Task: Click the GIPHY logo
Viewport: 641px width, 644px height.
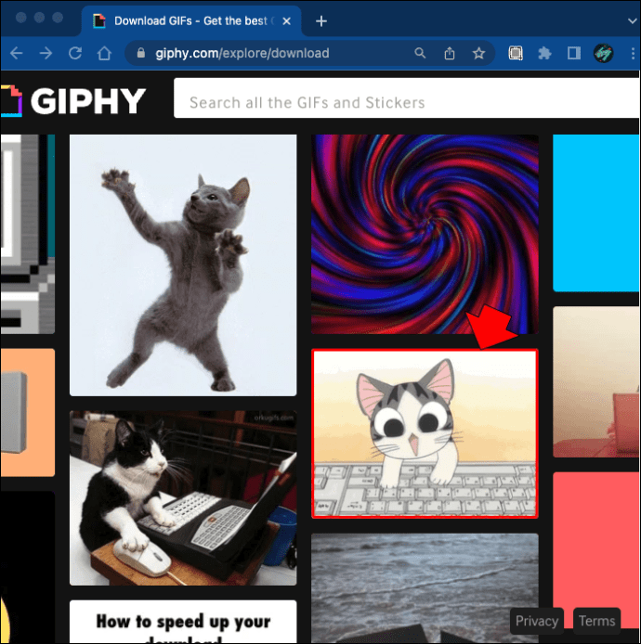Action: pyautogui.click(x=72, y=101)
